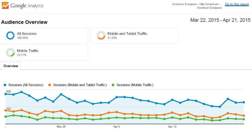Select the Mobile and Tablet Traffic segment label
This screenshot has height=136, width=252.
point(127,34)
